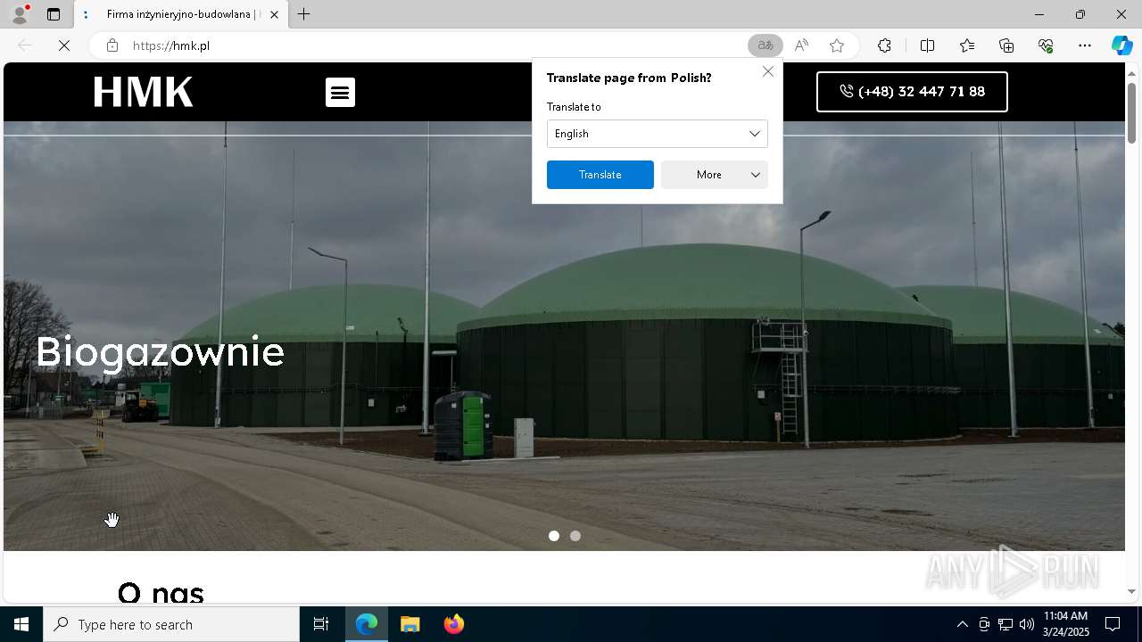Viewport: 1142px width, 642px height.
Task: Close the Firma inżynieryjno-budowlana tab
Action: point(274,14)
